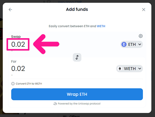Screen dimensions: 155x117
Task: Go back using the left arrow icon
Action: tap(10, 10)
